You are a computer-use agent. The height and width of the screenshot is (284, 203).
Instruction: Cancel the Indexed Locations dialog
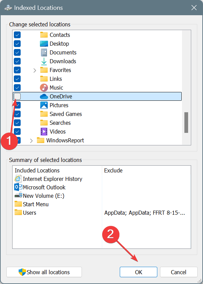coord(179,272)
